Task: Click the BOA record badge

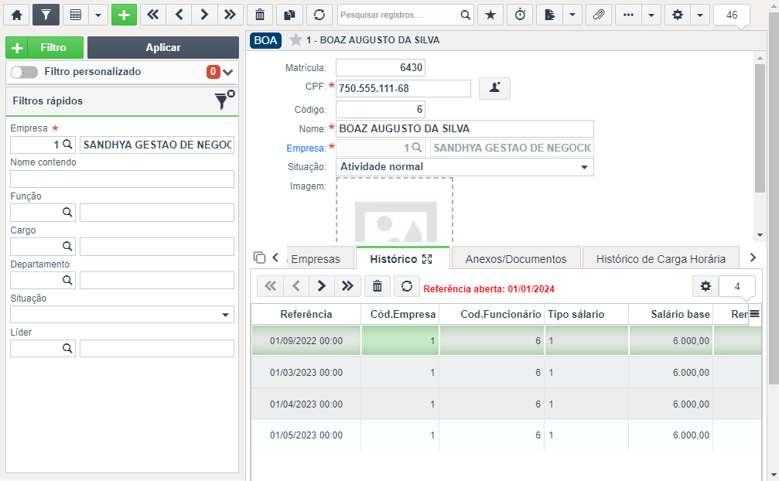Action: 266,40
